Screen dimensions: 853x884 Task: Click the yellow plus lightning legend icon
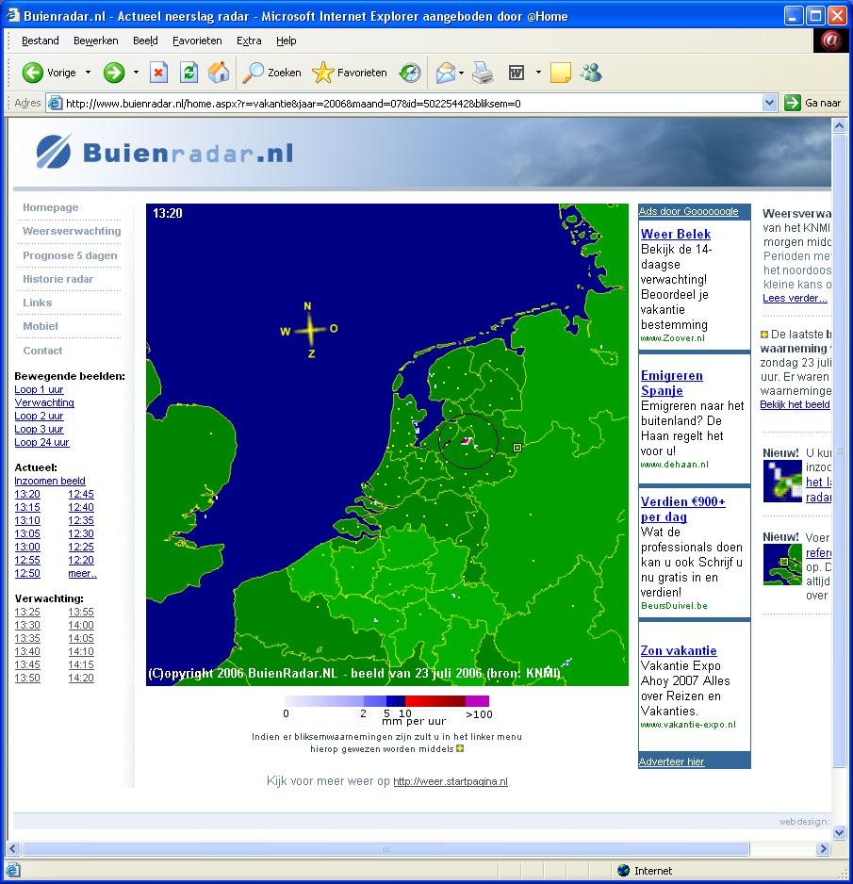tap(460, 748)
